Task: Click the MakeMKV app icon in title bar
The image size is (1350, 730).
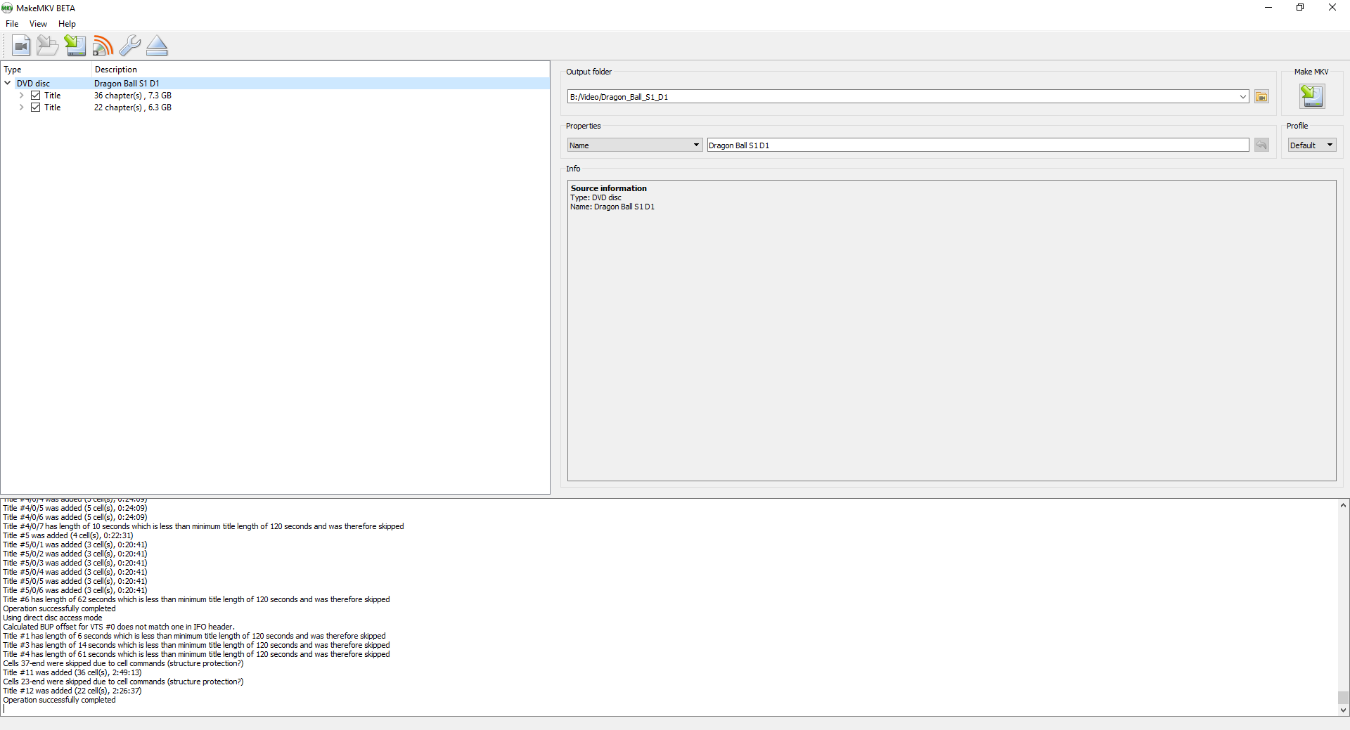Action: [x=7, y=8]
